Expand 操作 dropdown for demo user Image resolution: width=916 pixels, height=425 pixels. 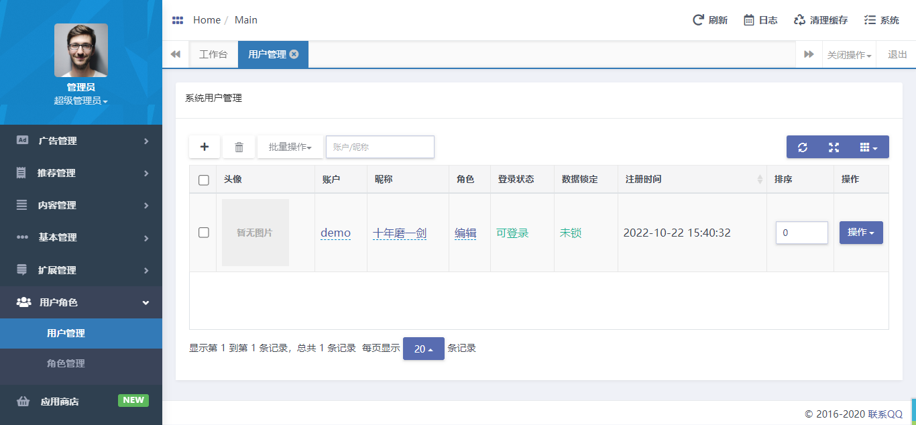(x=861, y=233)
